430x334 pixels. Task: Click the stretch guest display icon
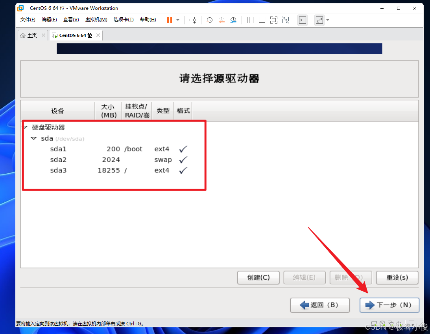(319, 20)
